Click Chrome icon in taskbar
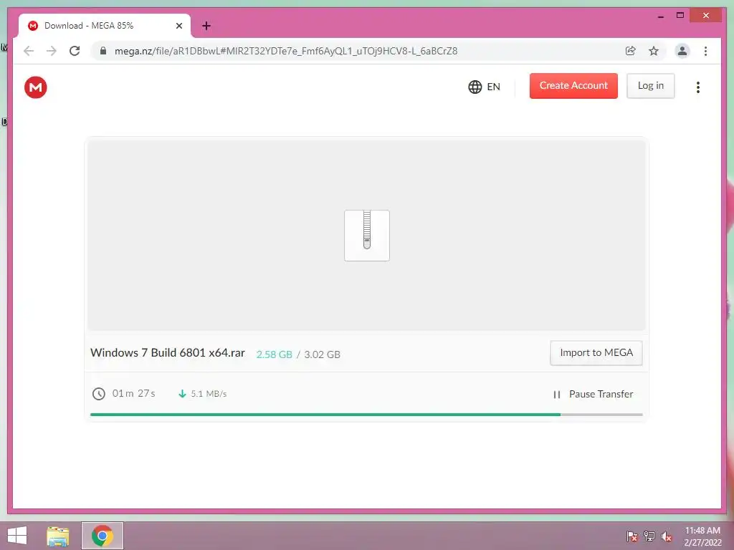 click(x=103, y=536)
